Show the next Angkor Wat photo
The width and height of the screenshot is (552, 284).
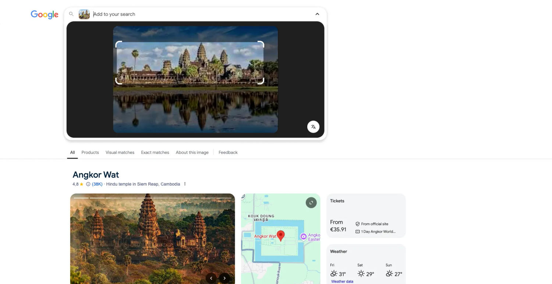pos(224,278)
